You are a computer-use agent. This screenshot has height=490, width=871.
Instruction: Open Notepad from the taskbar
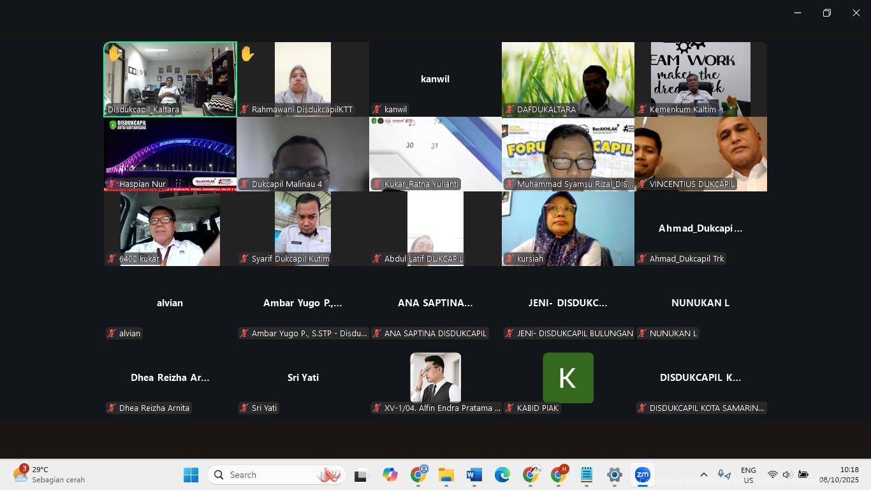[x=587, y=475]
